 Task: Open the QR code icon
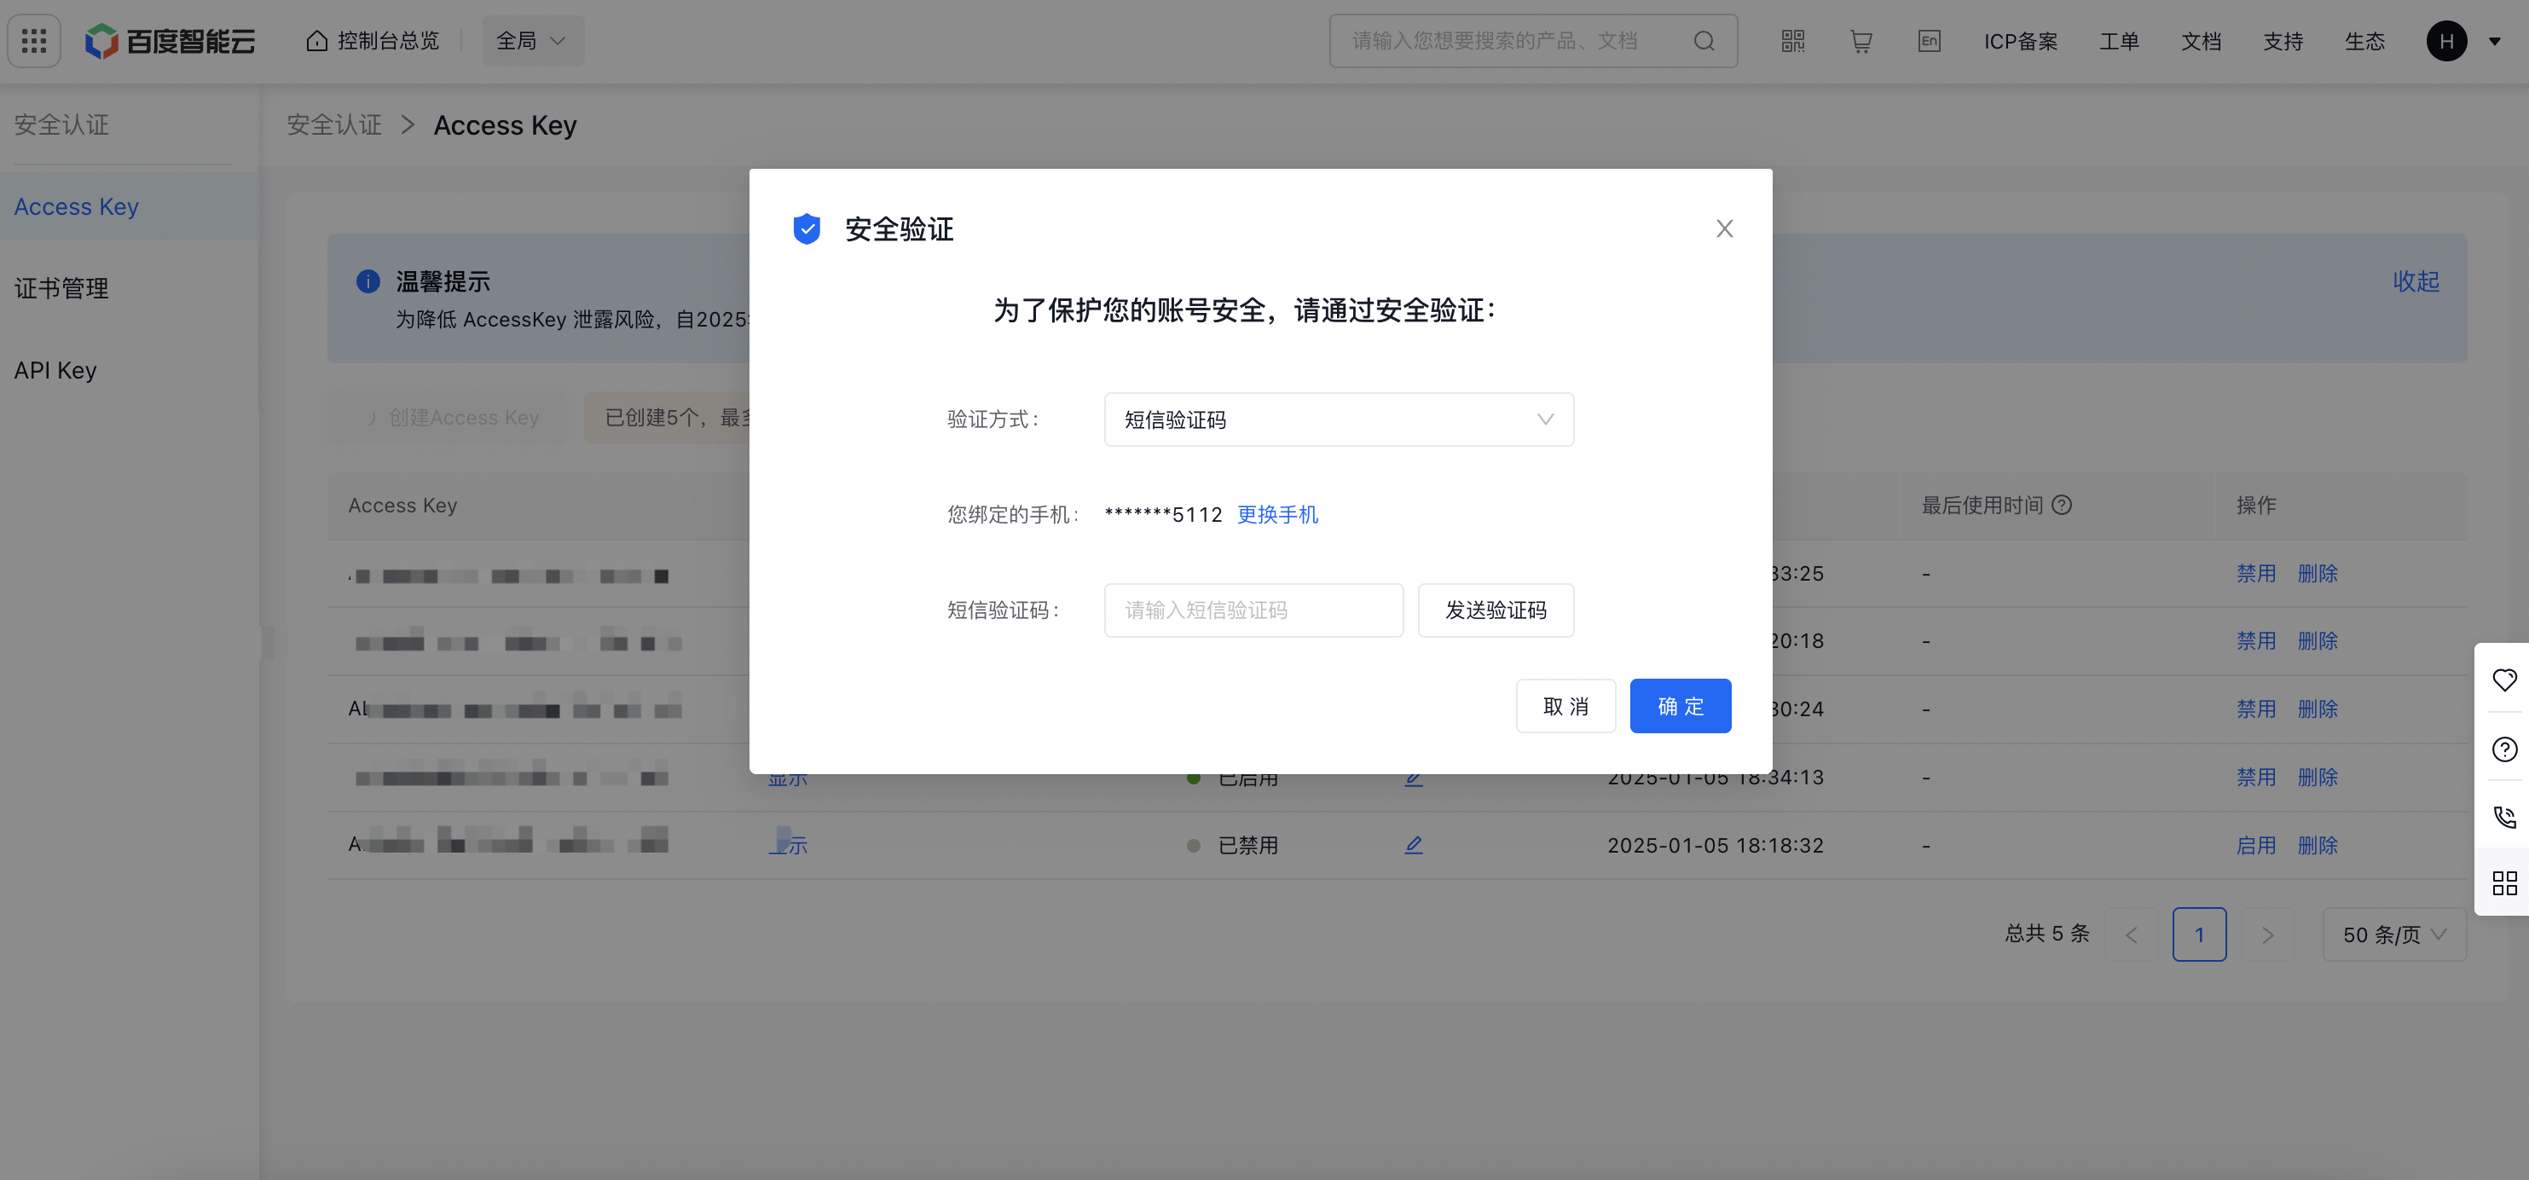click(1792, 41)
